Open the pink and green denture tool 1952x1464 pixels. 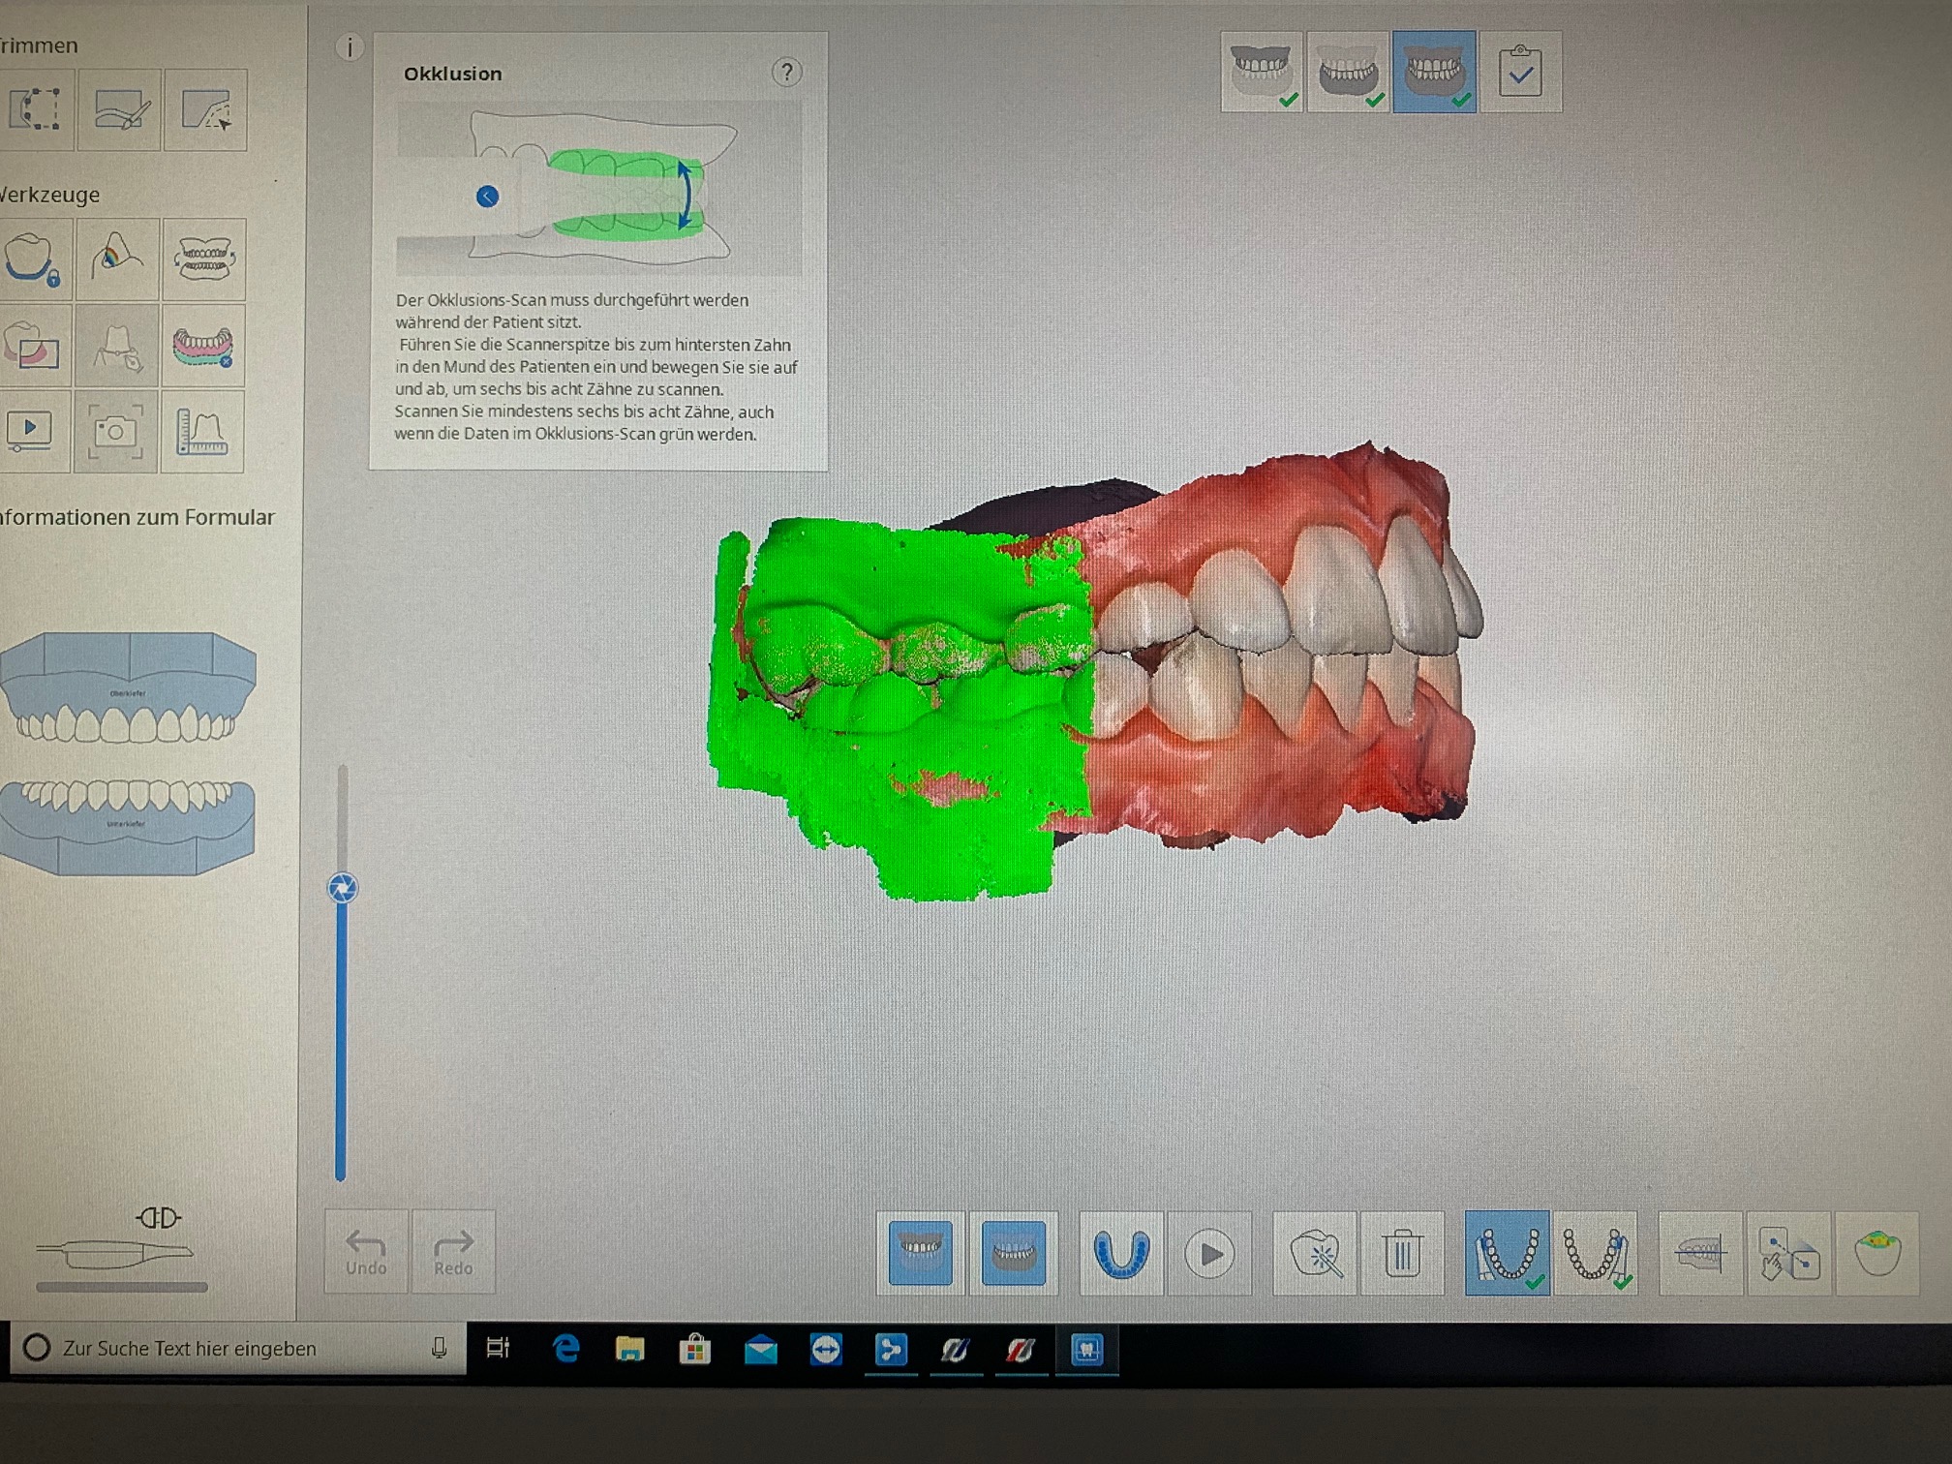[202, 346]
